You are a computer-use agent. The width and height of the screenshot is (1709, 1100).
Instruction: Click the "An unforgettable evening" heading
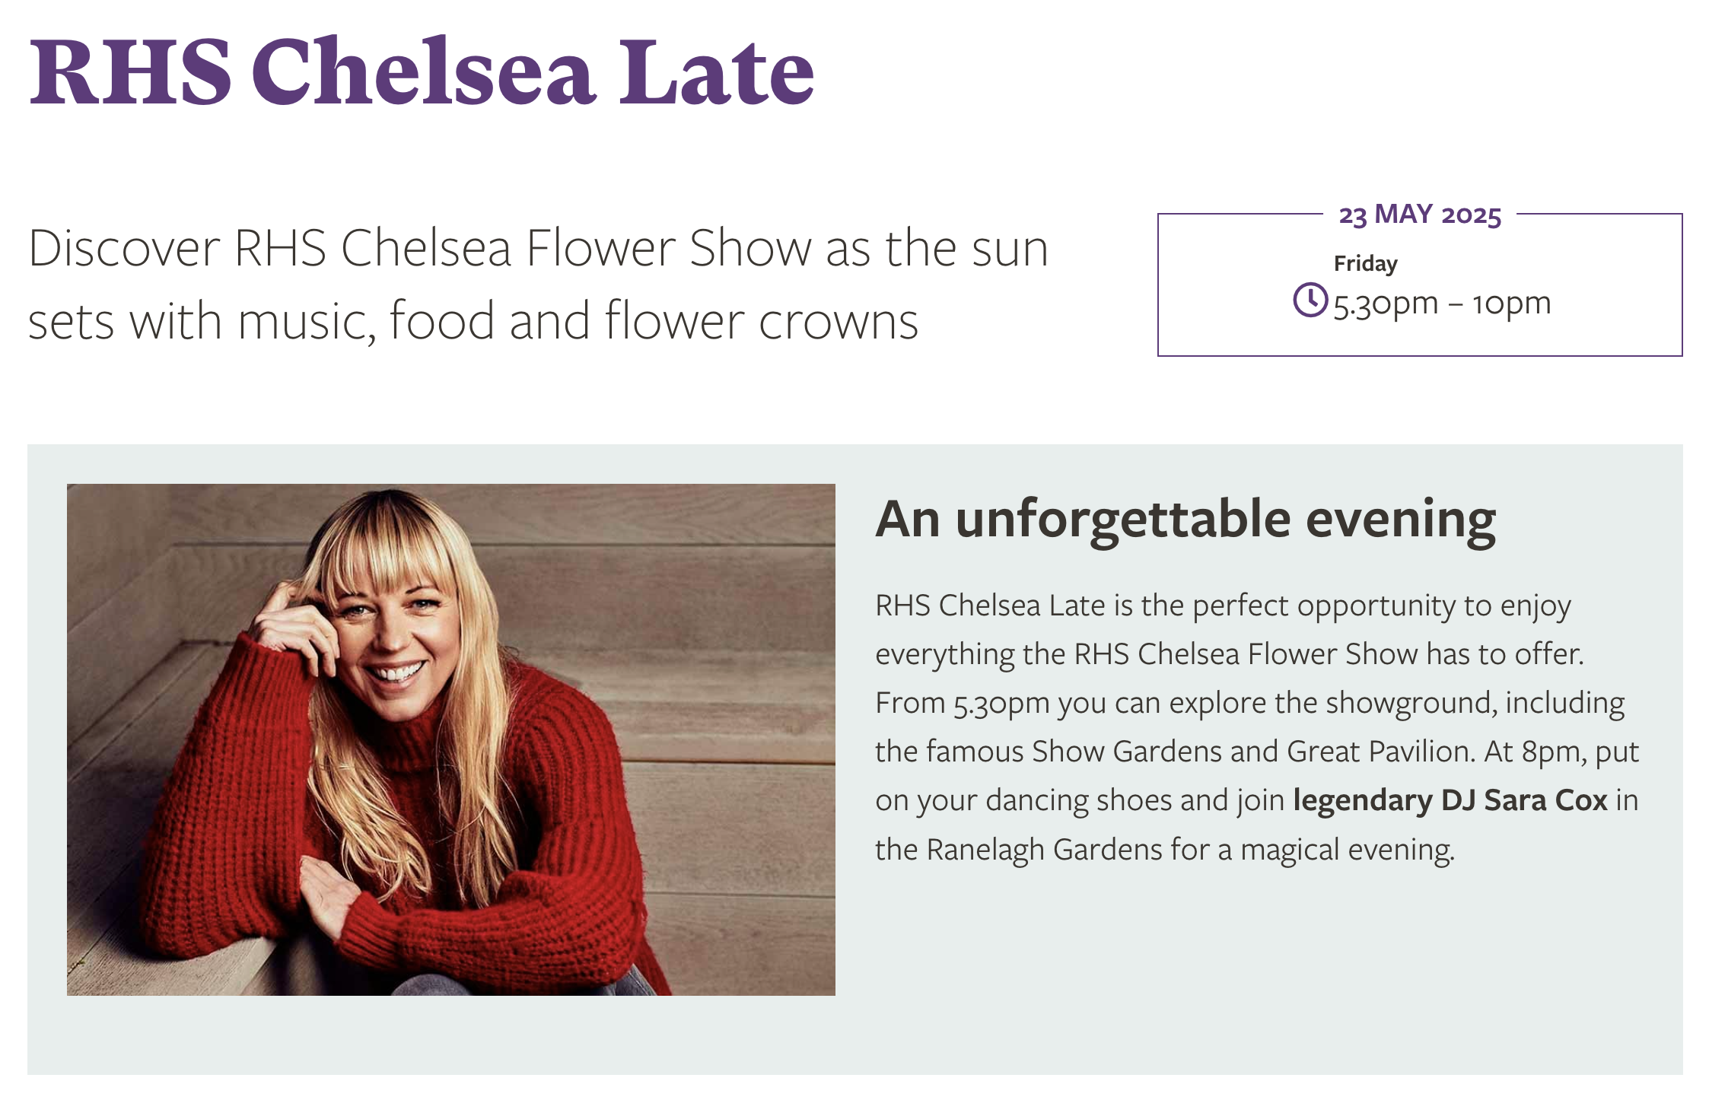[1185, 519]
